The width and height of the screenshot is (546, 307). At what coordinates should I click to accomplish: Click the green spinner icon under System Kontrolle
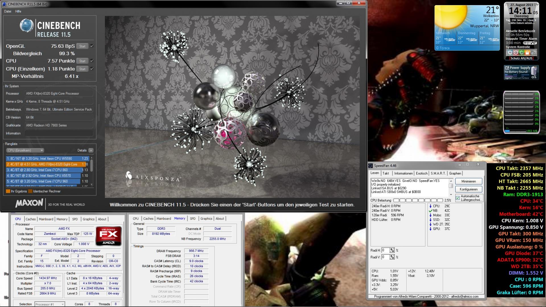click(x=521, y=53)
